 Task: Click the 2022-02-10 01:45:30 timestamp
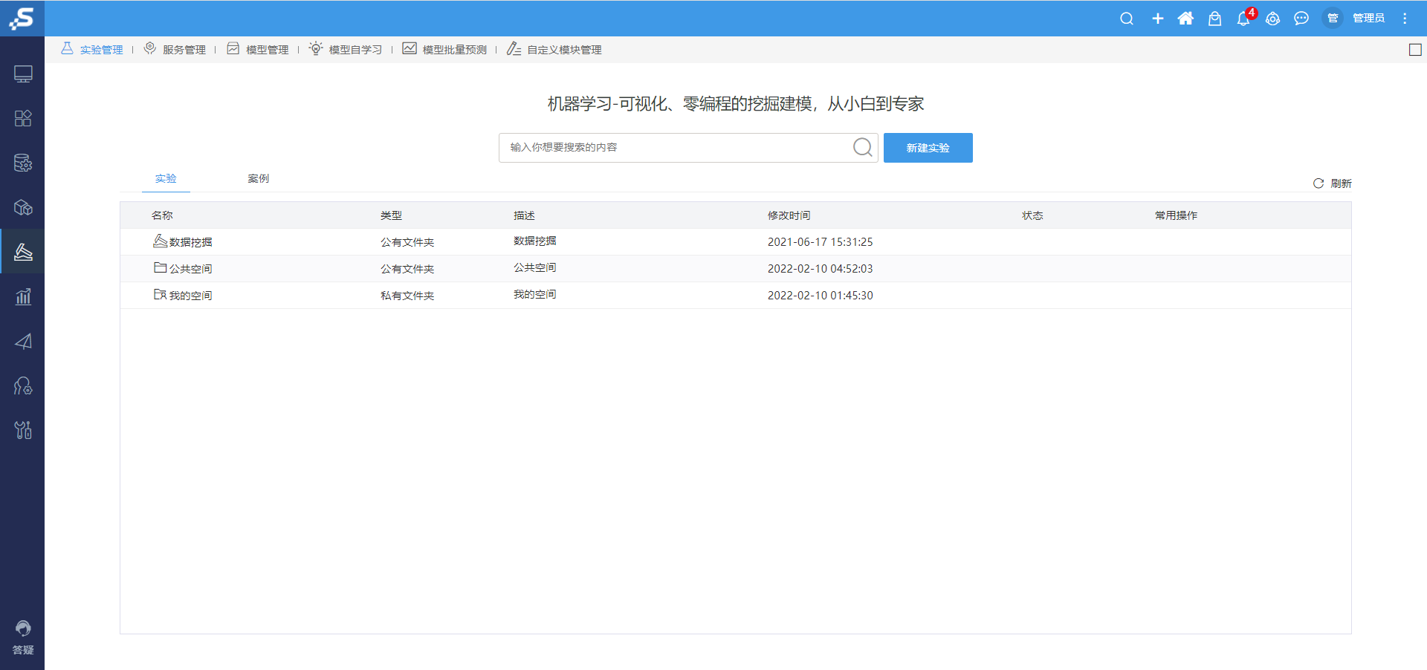[821, 296]
